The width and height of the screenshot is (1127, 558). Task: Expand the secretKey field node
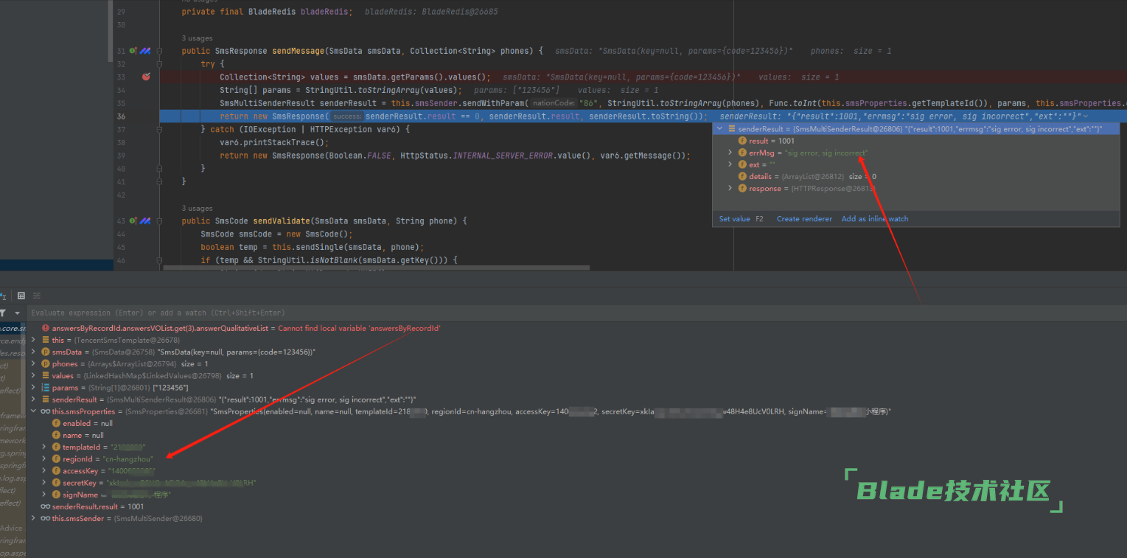(x=44, y=482)
